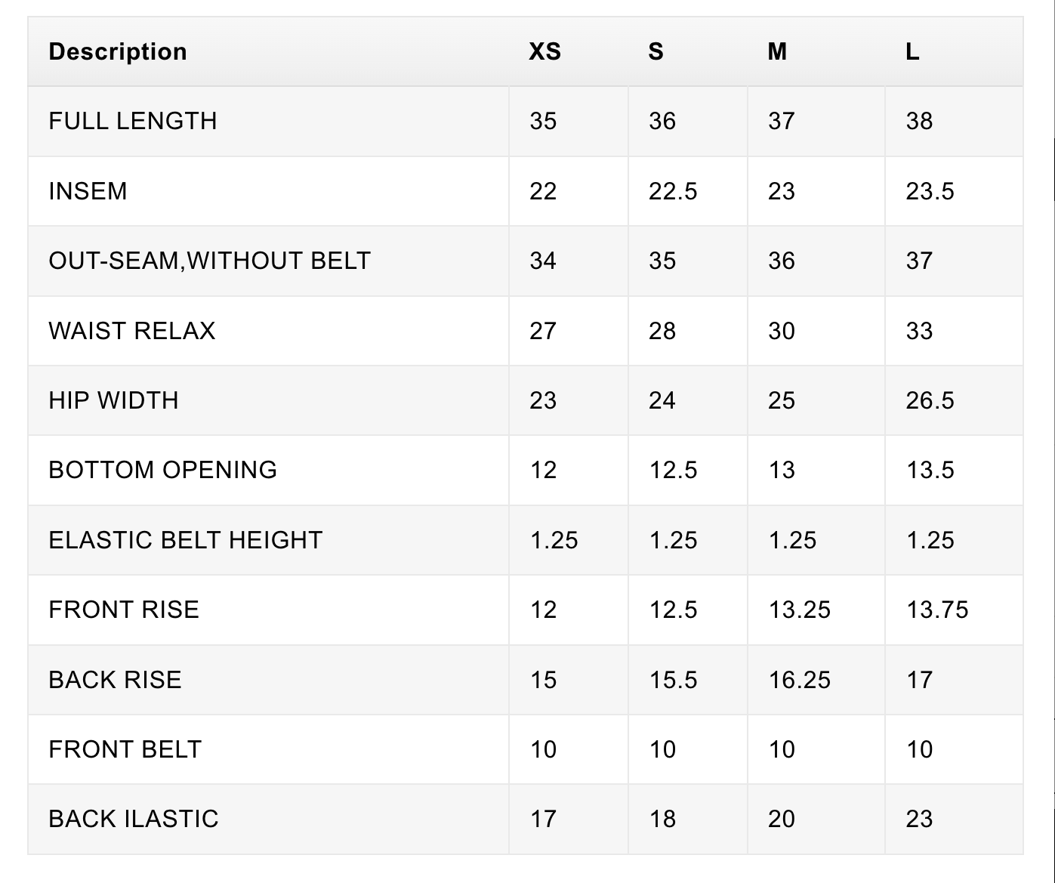
Task: Click the FULL LENGTH row label
Action: pos(133,121)
